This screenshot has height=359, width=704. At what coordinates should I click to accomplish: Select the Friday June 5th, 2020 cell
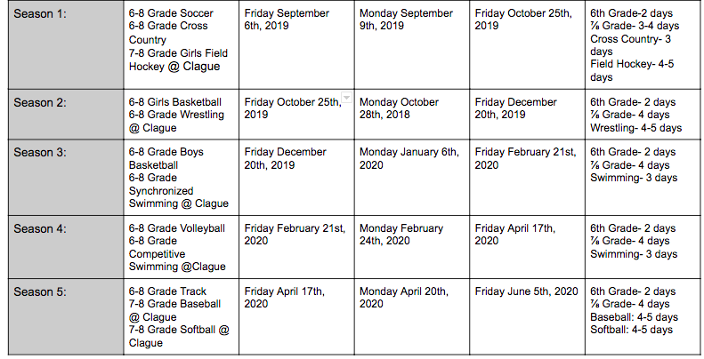pos(528,317)
